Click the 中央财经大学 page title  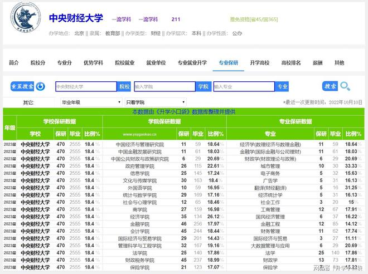coord(76,18)
